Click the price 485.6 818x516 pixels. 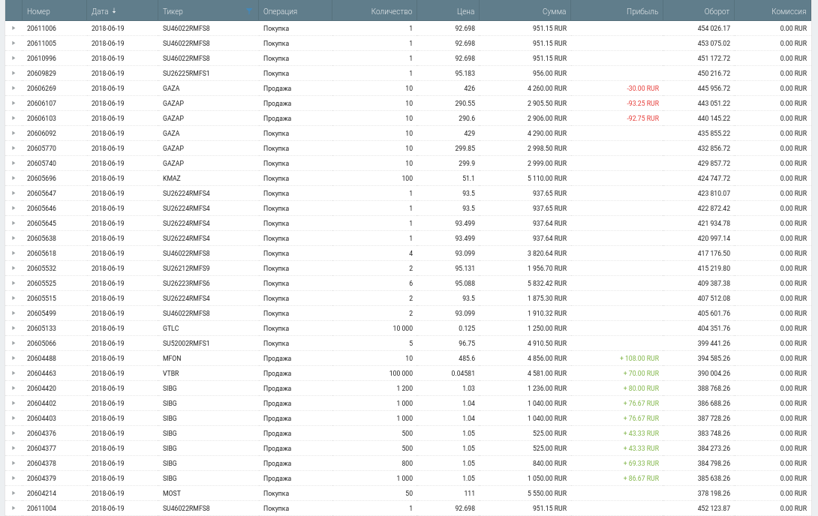tap(467, 358)
